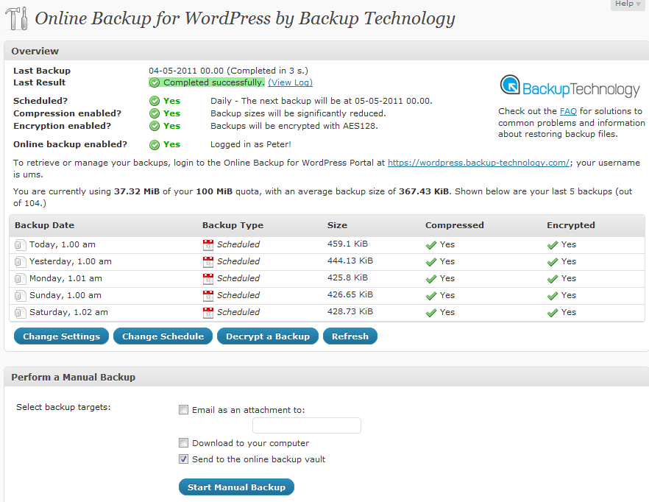Click Decrypt a Backup button
649x502 pixels.
point(268,336)
